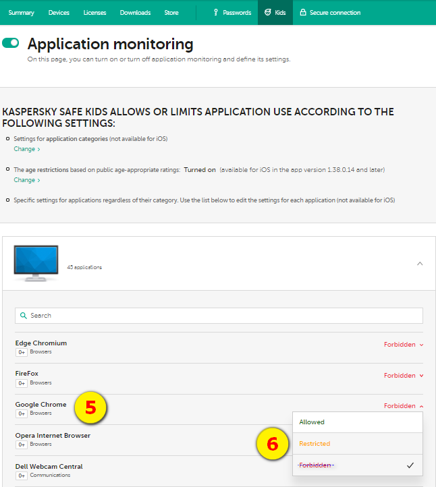The width and height of the screenshot is (436, 487).
Task: Close Google Chrome Forbidden dropdown
Action: pyautogui.click(x=404, y=406)
